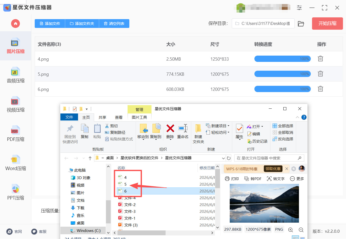Click search box 在 星优文件压缩器 中搜索
346x239 pixels.
[x=269, y=158]
